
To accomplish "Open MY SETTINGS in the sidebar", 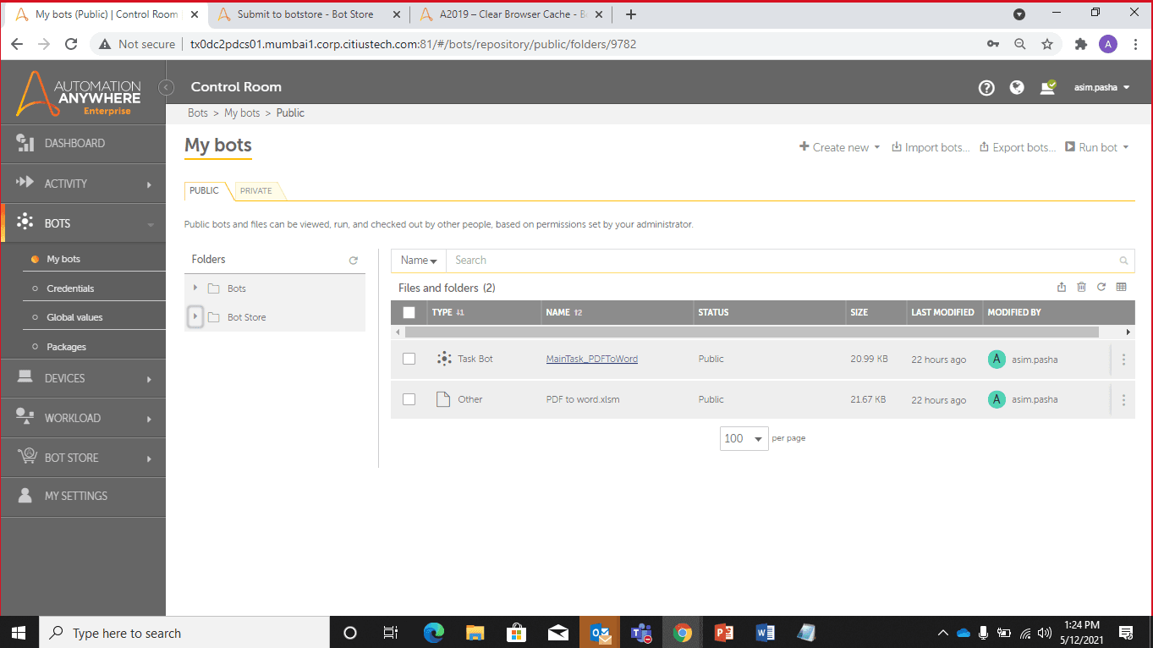I will pyautogui.click(x=83, y=497).
